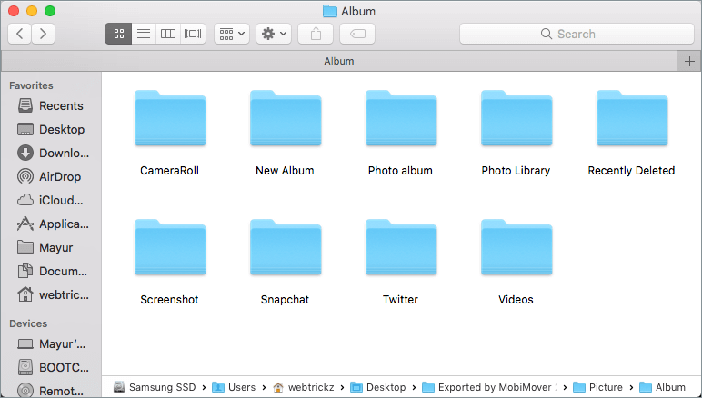Focus the Search field

[x=577, y=34]
